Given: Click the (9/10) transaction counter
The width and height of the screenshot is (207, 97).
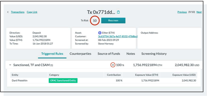Looking at the screenshot, I should point(191,12).
